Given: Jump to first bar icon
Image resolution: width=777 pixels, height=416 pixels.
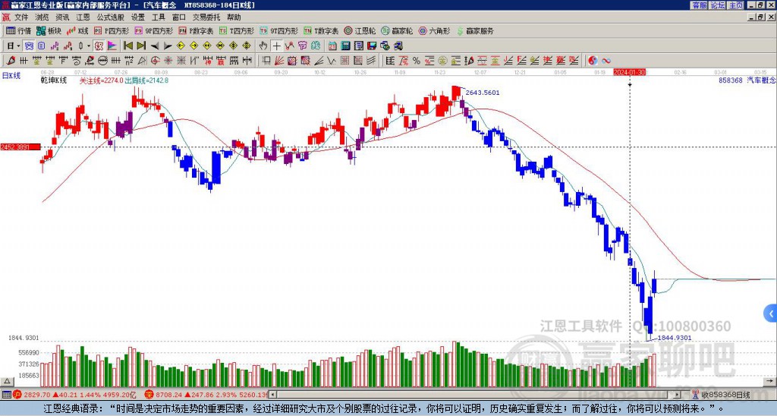Looking at the screenshot, I should pos(127,46).
